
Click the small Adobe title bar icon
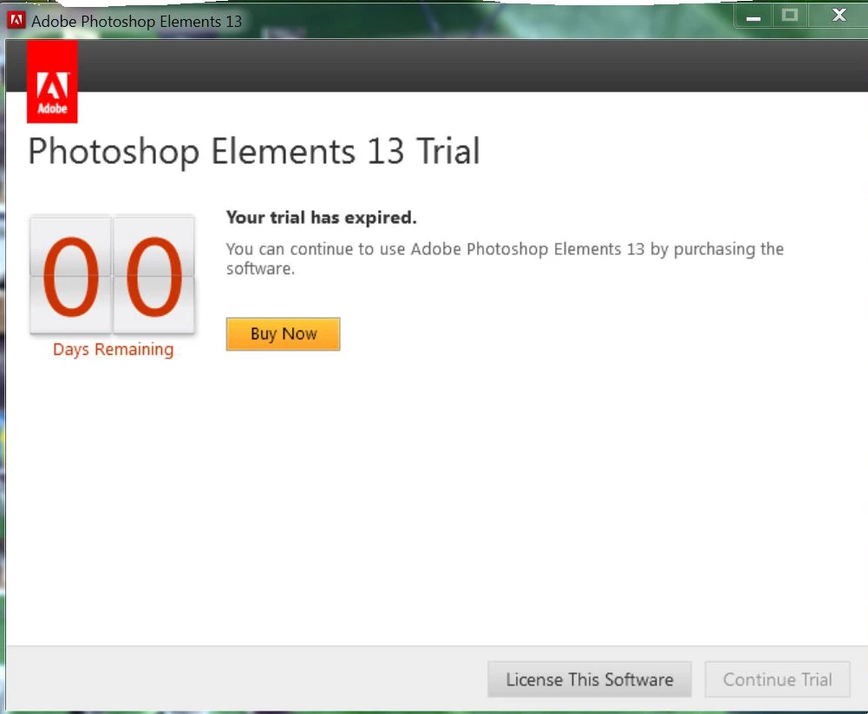point(16,21)
